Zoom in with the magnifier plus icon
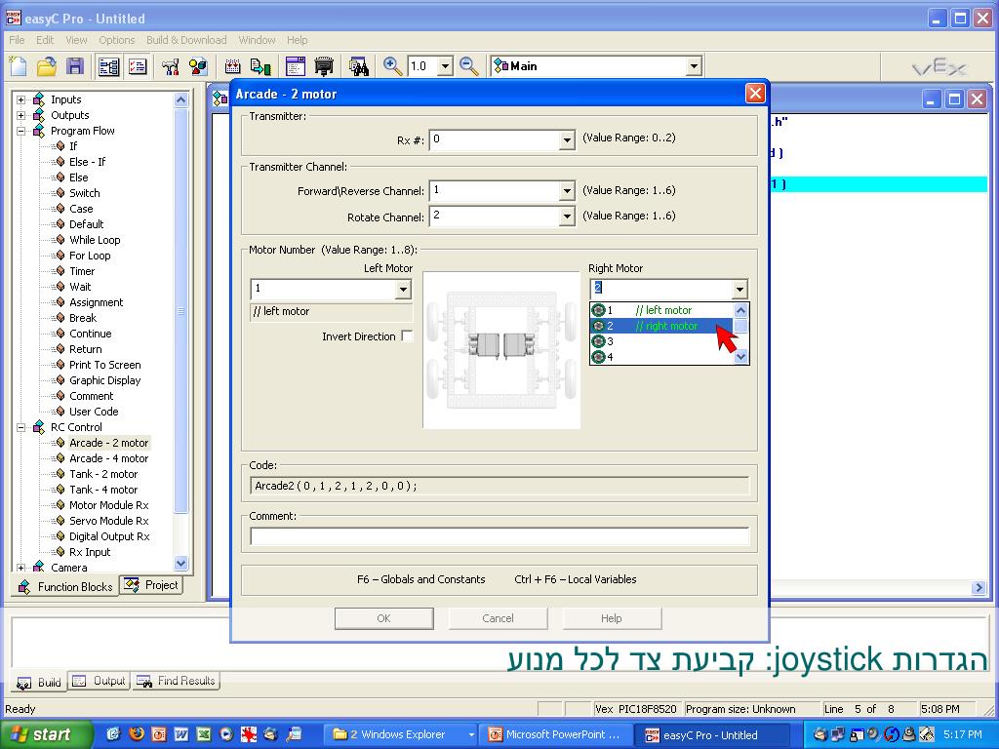Viewport: 999px width, 749px height. click(x=392, y=66)
